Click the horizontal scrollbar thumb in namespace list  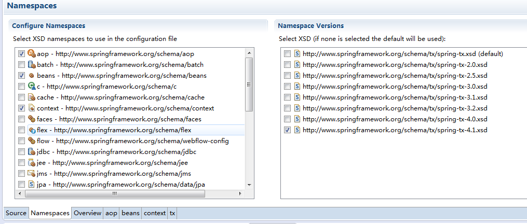[x=115, y=194]
